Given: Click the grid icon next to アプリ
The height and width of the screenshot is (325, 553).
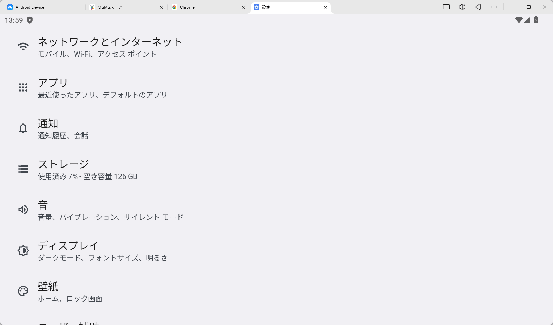Looking at the screenshot, I should coord(23,87).
